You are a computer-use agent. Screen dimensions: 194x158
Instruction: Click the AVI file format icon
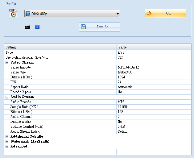(13, 13)
